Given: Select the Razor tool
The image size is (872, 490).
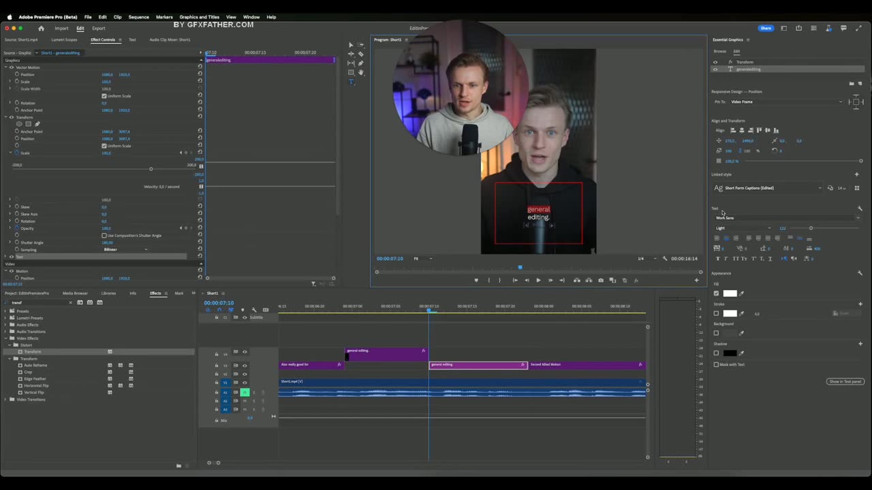Looking at the screenshot, I should click(x=360, y=54).
